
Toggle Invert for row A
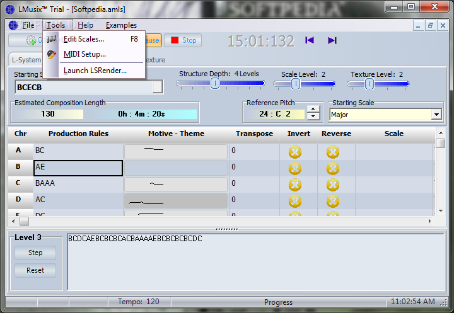[294, 152]
